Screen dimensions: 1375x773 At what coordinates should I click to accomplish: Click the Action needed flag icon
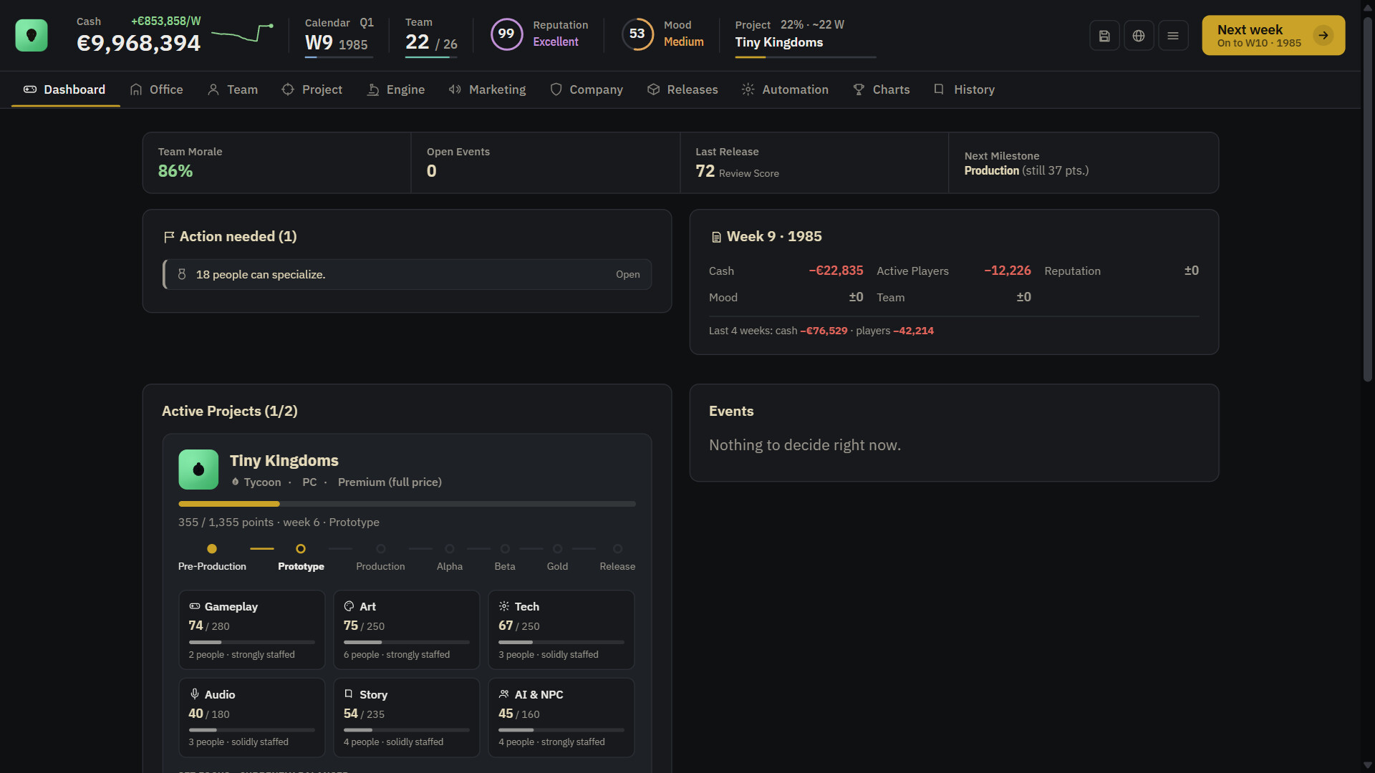[x=169, y=237]
